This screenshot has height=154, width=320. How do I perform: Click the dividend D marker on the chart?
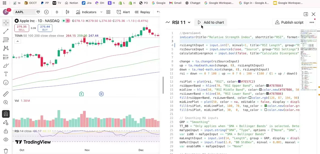pos(101,94)
